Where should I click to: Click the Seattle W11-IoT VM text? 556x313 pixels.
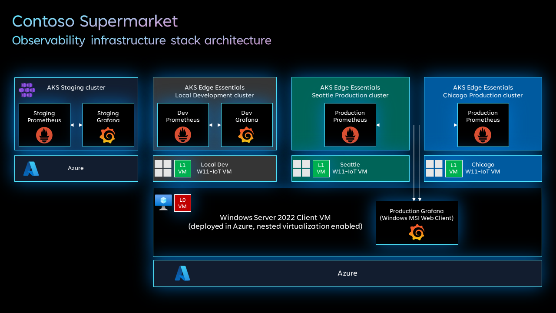point(350,168)
